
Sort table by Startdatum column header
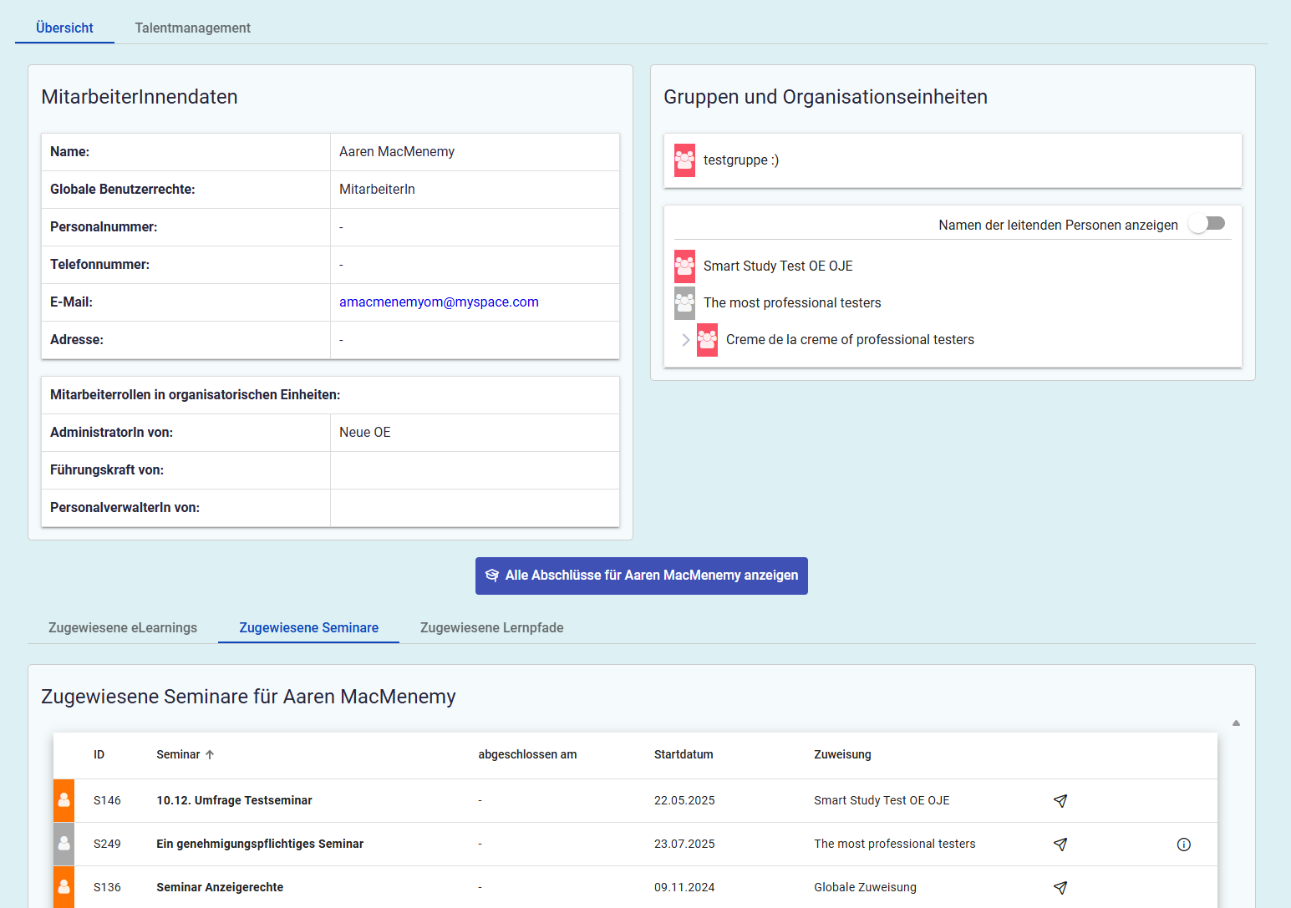pos(683,755)
